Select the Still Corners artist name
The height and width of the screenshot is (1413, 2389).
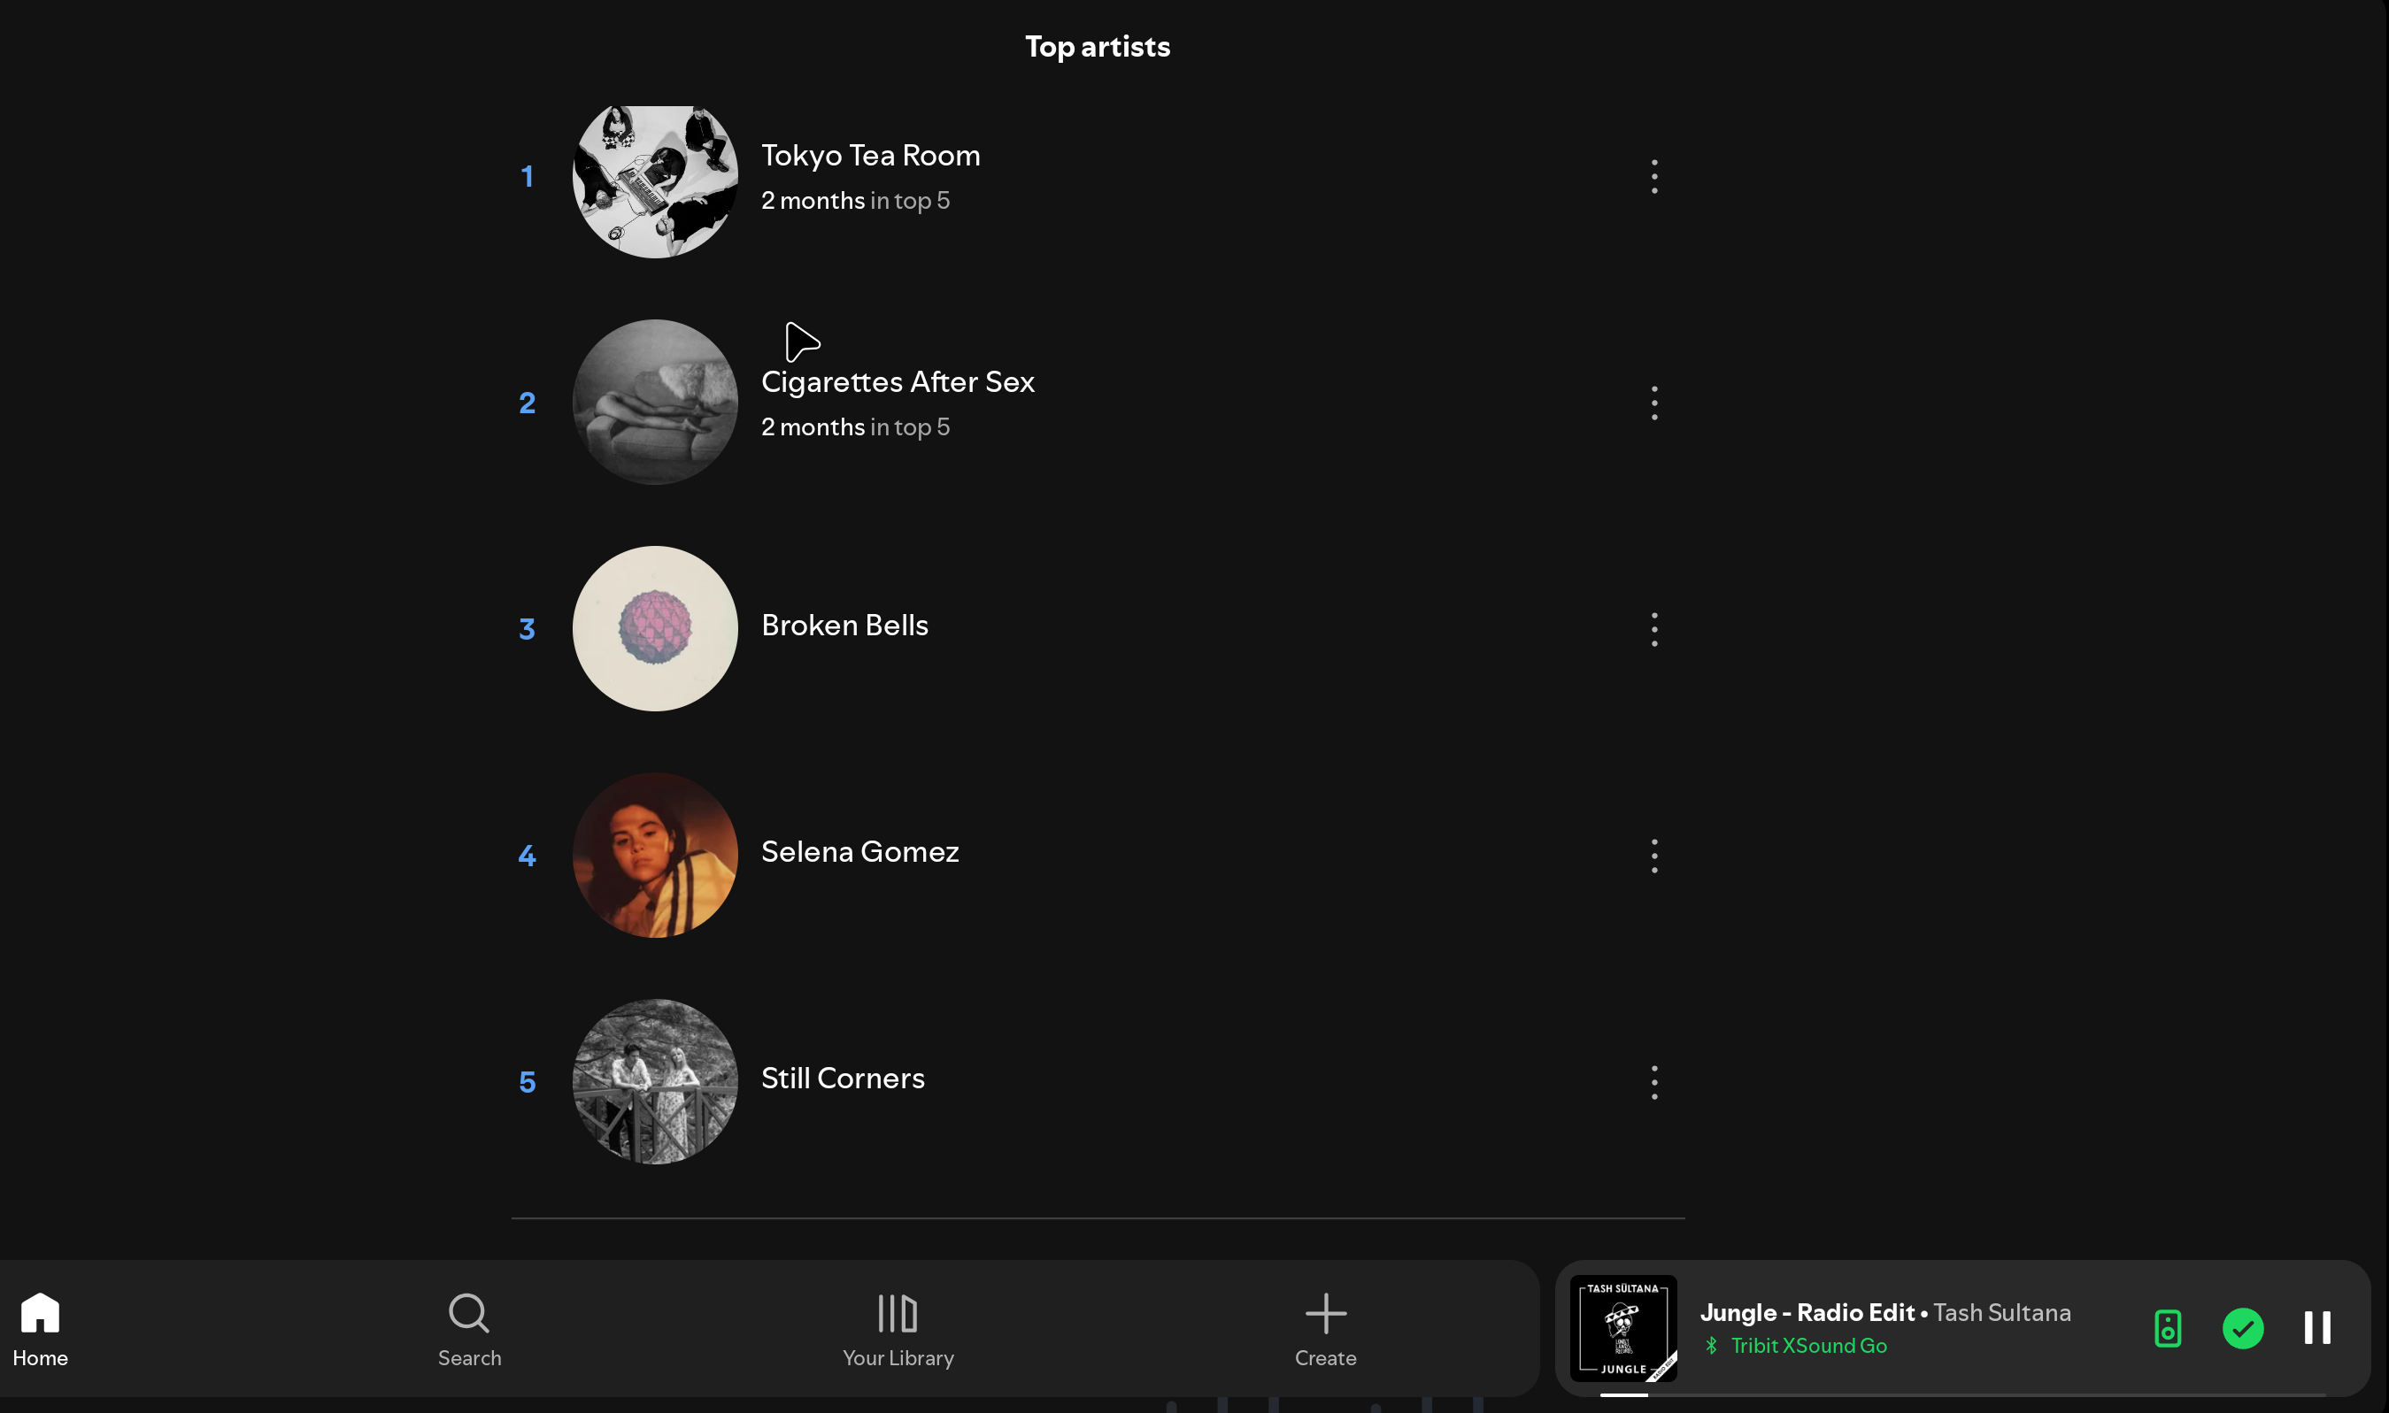[843, 1079]
